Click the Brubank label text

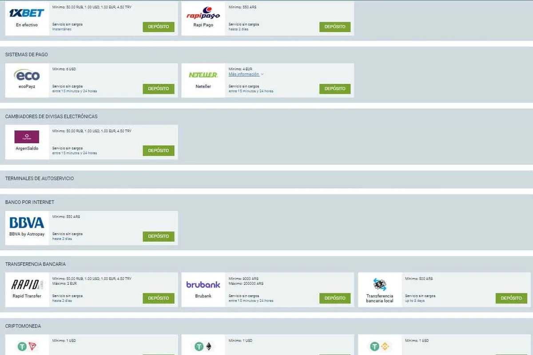tap(203, 296)
